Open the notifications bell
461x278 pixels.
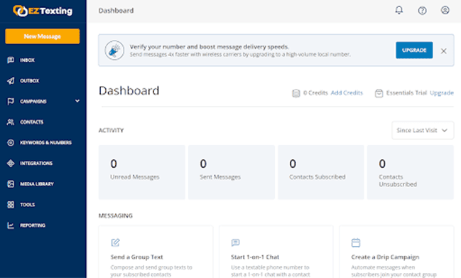(399, 10)
